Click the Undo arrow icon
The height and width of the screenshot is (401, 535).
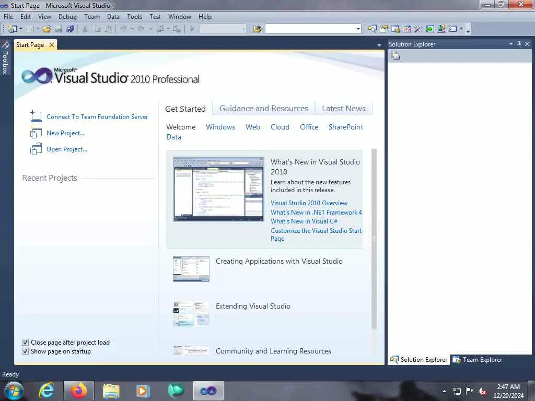(x=123, y=29)
